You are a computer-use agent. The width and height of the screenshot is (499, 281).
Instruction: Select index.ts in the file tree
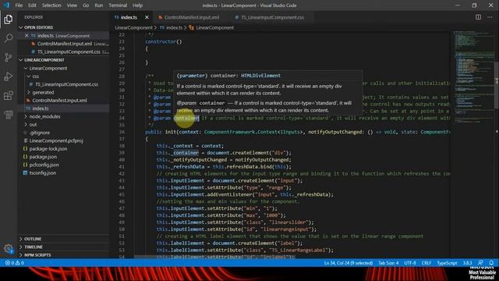coord(41,108)
